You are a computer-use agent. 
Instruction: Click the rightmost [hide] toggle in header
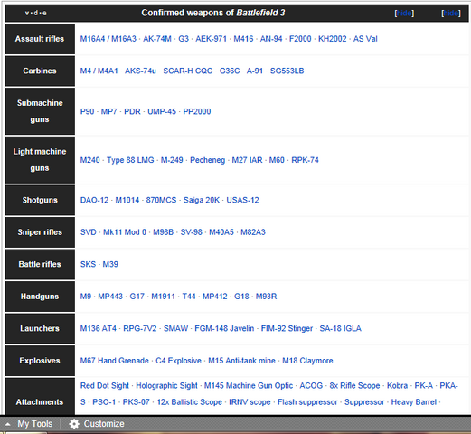pos(451,13)
